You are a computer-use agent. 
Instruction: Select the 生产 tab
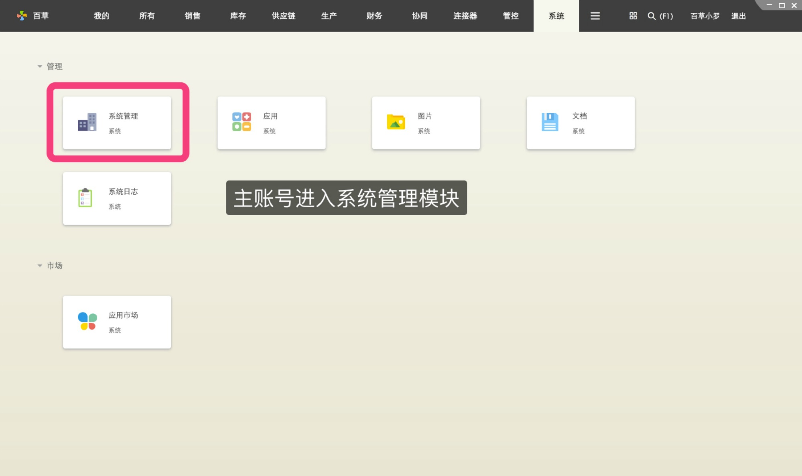329,16
